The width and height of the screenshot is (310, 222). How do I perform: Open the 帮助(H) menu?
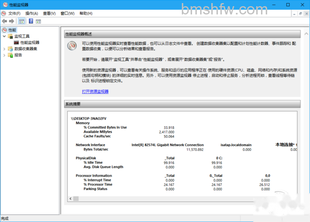(86, 13)
